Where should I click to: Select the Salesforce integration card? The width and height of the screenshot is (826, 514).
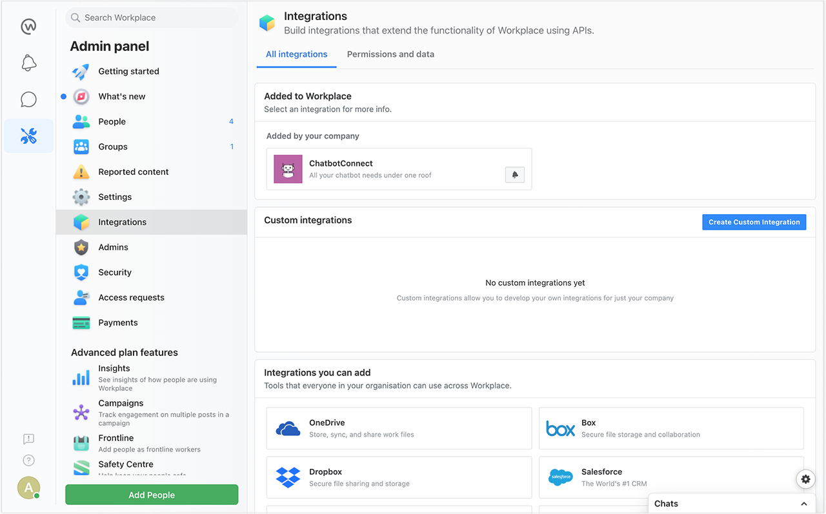click(x=672, y=478)
